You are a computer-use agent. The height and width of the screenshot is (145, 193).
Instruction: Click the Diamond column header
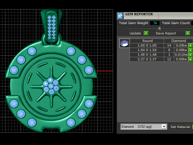point(179,41)
